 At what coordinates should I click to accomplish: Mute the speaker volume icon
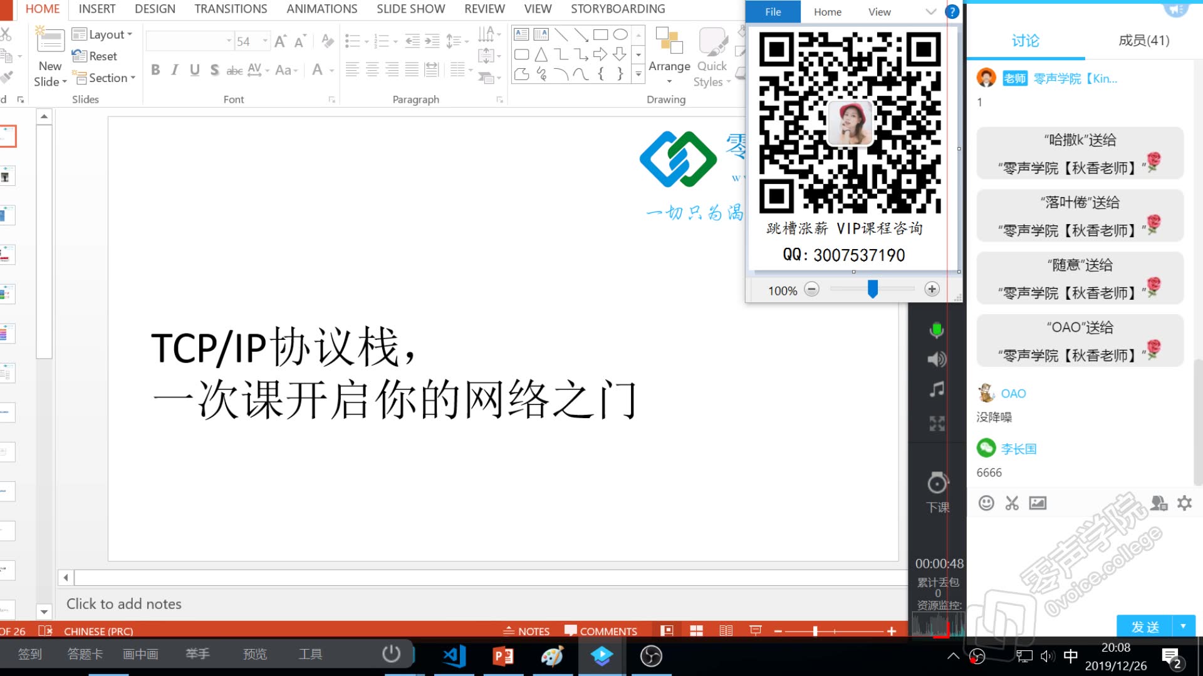click(936, 359)
